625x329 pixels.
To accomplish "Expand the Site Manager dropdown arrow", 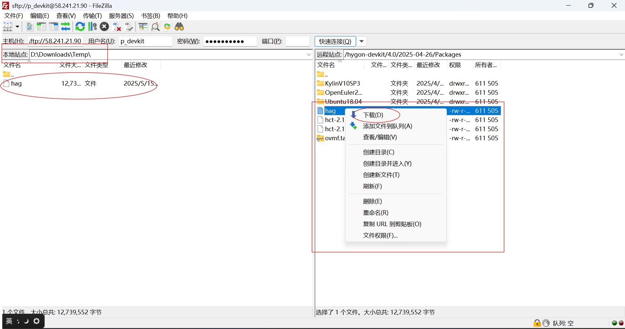I will [x=17, y=27].
